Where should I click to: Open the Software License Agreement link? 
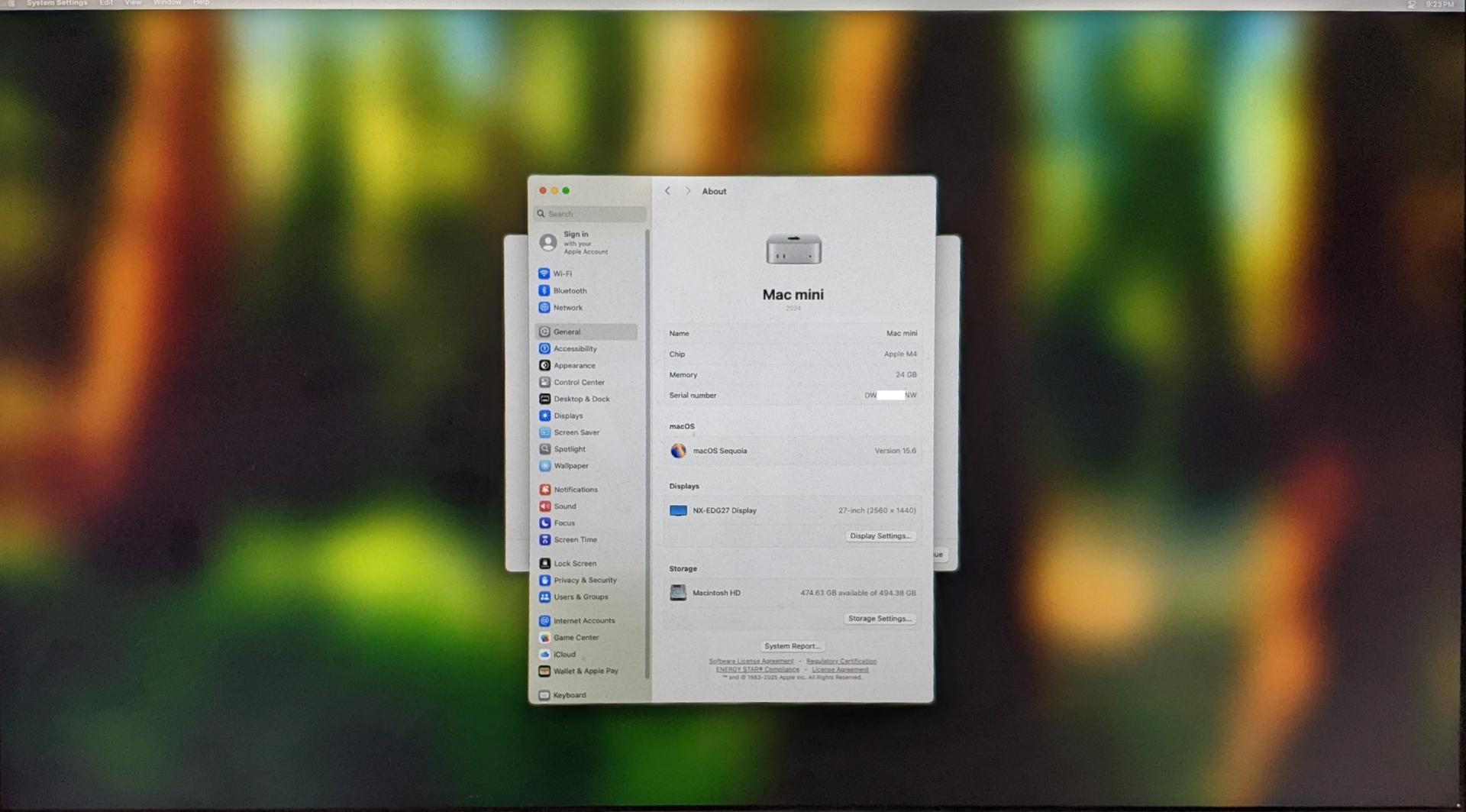pos(751,662)
